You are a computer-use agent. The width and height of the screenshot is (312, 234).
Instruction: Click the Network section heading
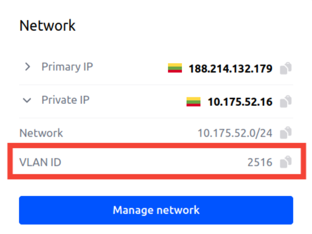[x=47, y=26]
